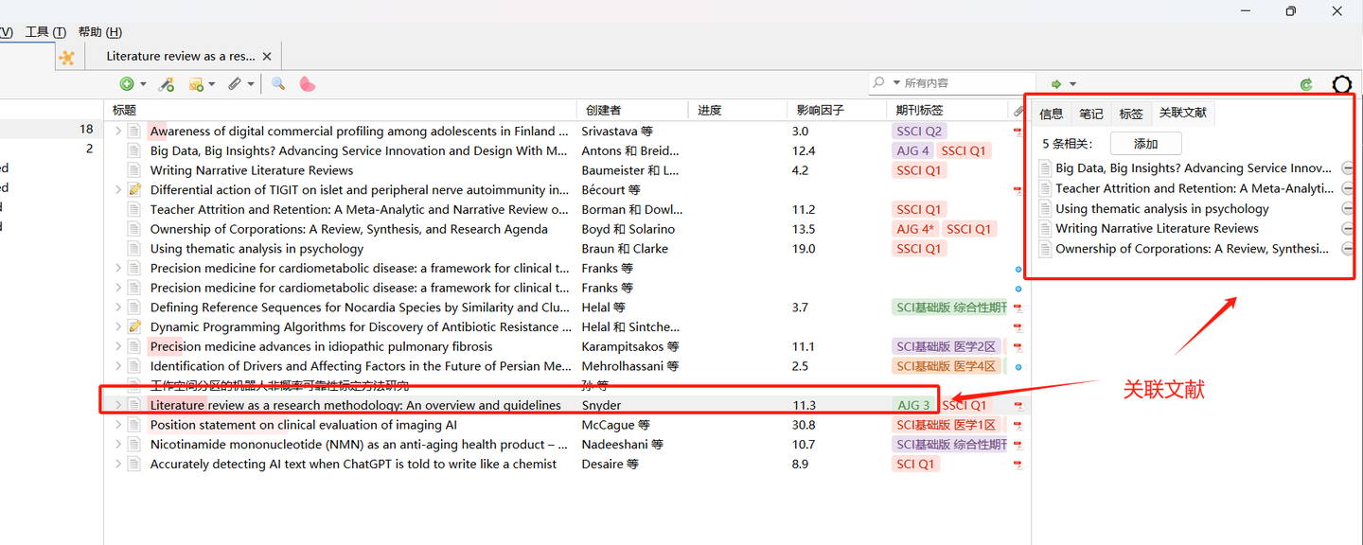Select the Writing Narrative Literature Reviews list row
1363x545 pixels.
point(566,170)
